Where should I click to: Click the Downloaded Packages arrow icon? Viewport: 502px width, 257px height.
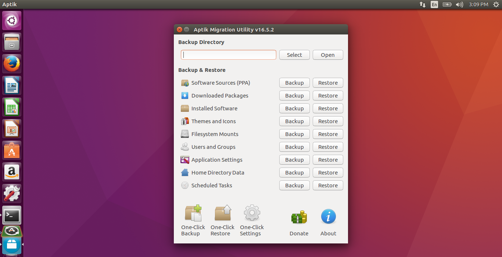pos(185,96)
